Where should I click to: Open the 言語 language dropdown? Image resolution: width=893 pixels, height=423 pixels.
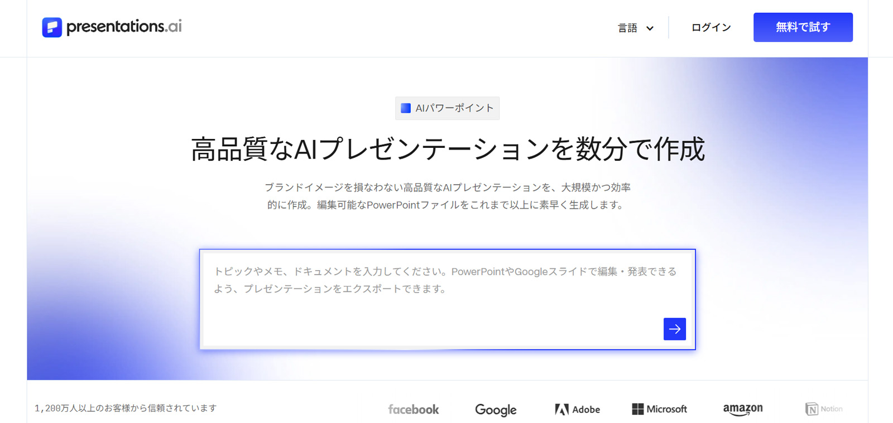635,28
